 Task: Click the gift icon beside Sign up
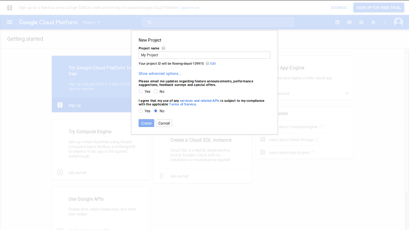(60, 105)
